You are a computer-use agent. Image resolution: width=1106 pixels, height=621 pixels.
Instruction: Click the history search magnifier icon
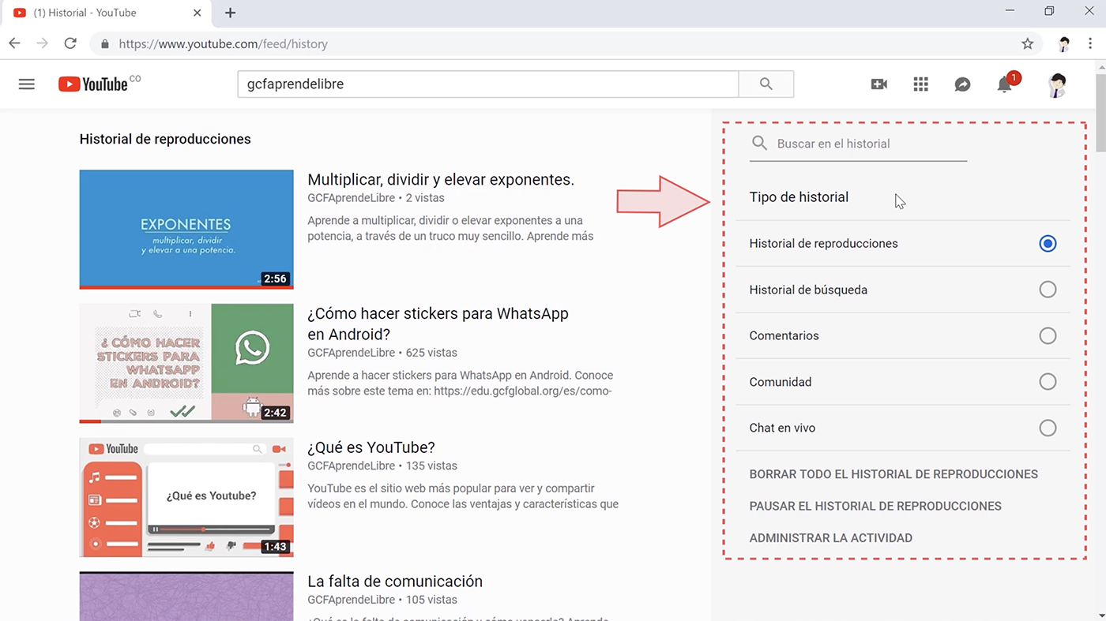[759, 143]
